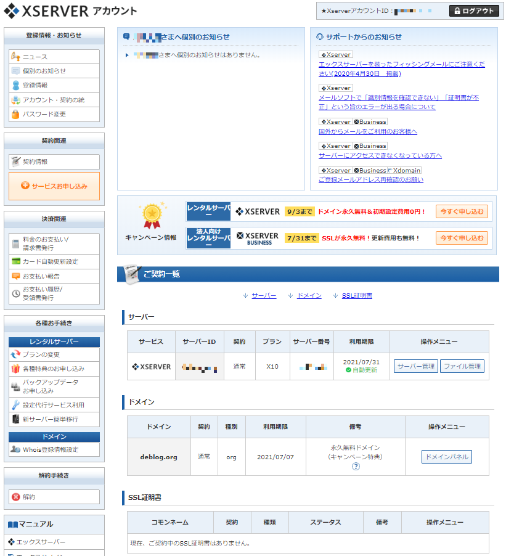Click the X10 plan cell

point(272,366)
